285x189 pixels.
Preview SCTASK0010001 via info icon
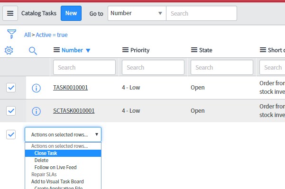pos(36,111)
